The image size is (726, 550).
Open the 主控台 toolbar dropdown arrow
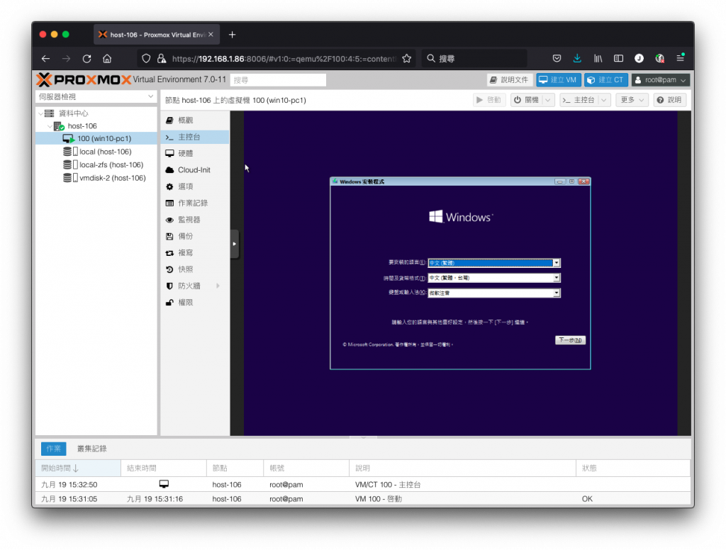point(604,100)
